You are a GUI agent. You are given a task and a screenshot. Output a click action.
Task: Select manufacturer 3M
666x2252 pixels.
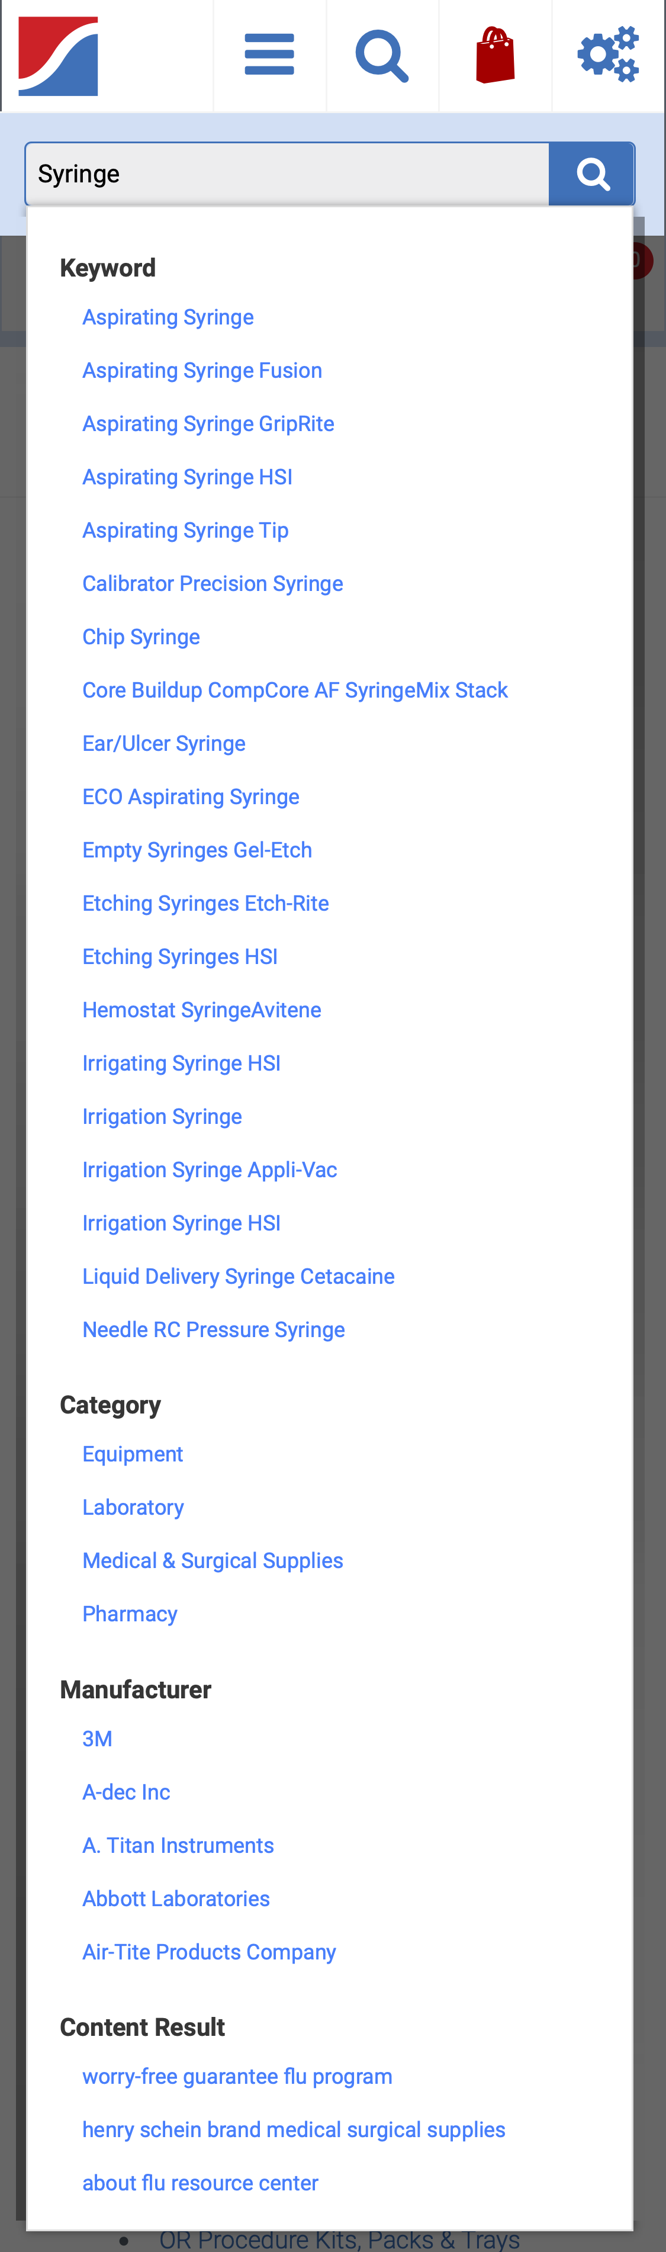(x=97, y=1739)
